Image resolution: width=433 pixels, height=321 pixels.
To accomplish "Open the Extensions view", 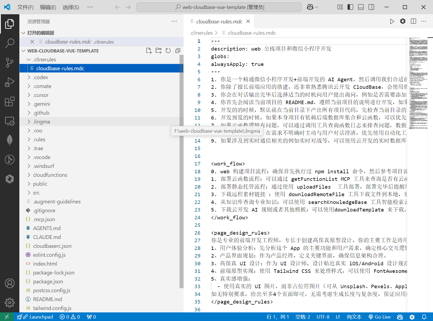I will [10, 101].
